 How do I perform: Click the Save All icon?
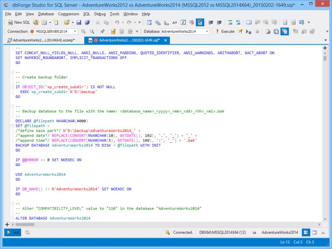click(87, 22)
